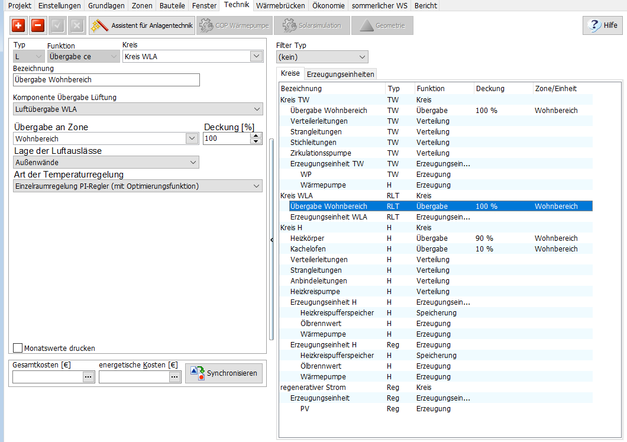Launch the Assistent für Anlagentechnik wizard
The width and height of the screenshot is (627, 442).
click(x=142, y=25)
